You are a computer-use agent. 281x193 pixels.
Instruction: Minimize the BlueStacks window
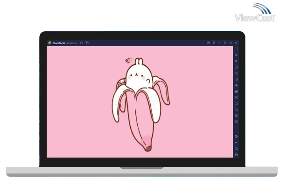point(219,43)
